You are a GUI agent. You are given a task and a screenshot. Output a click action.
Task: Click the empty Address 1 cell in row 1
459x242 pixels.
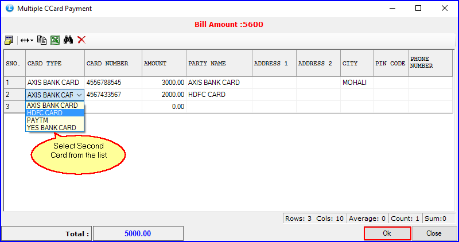click(x=274, y=83)
